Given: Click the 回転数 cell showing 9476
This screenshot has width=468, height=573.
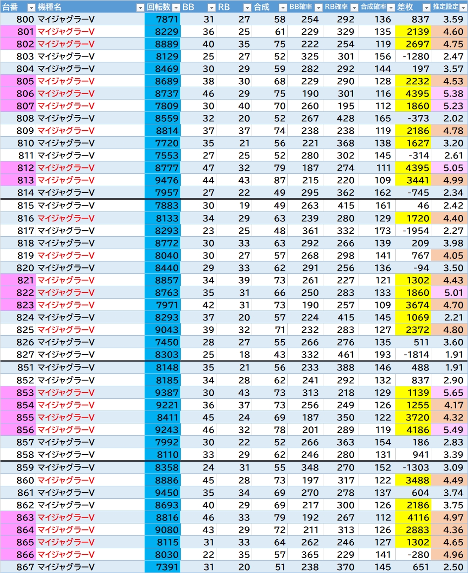Looking at the screenshot, I should [163, 180].
